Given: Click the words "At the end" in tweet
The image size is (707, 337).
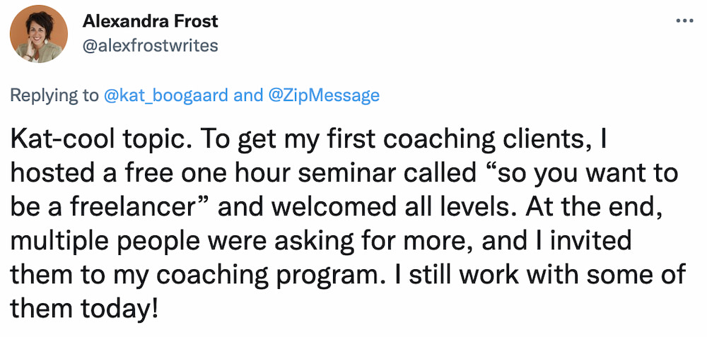Looking at the screenshot, I should pyautogui.click(x=600, y=207).
